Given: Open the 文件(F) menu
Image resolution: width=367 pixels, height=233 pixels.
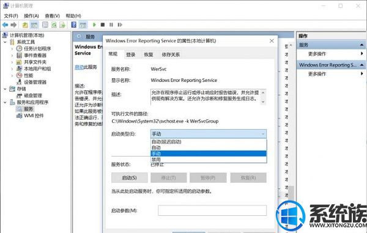Looking at the screenshot, I should click(11, 16).
